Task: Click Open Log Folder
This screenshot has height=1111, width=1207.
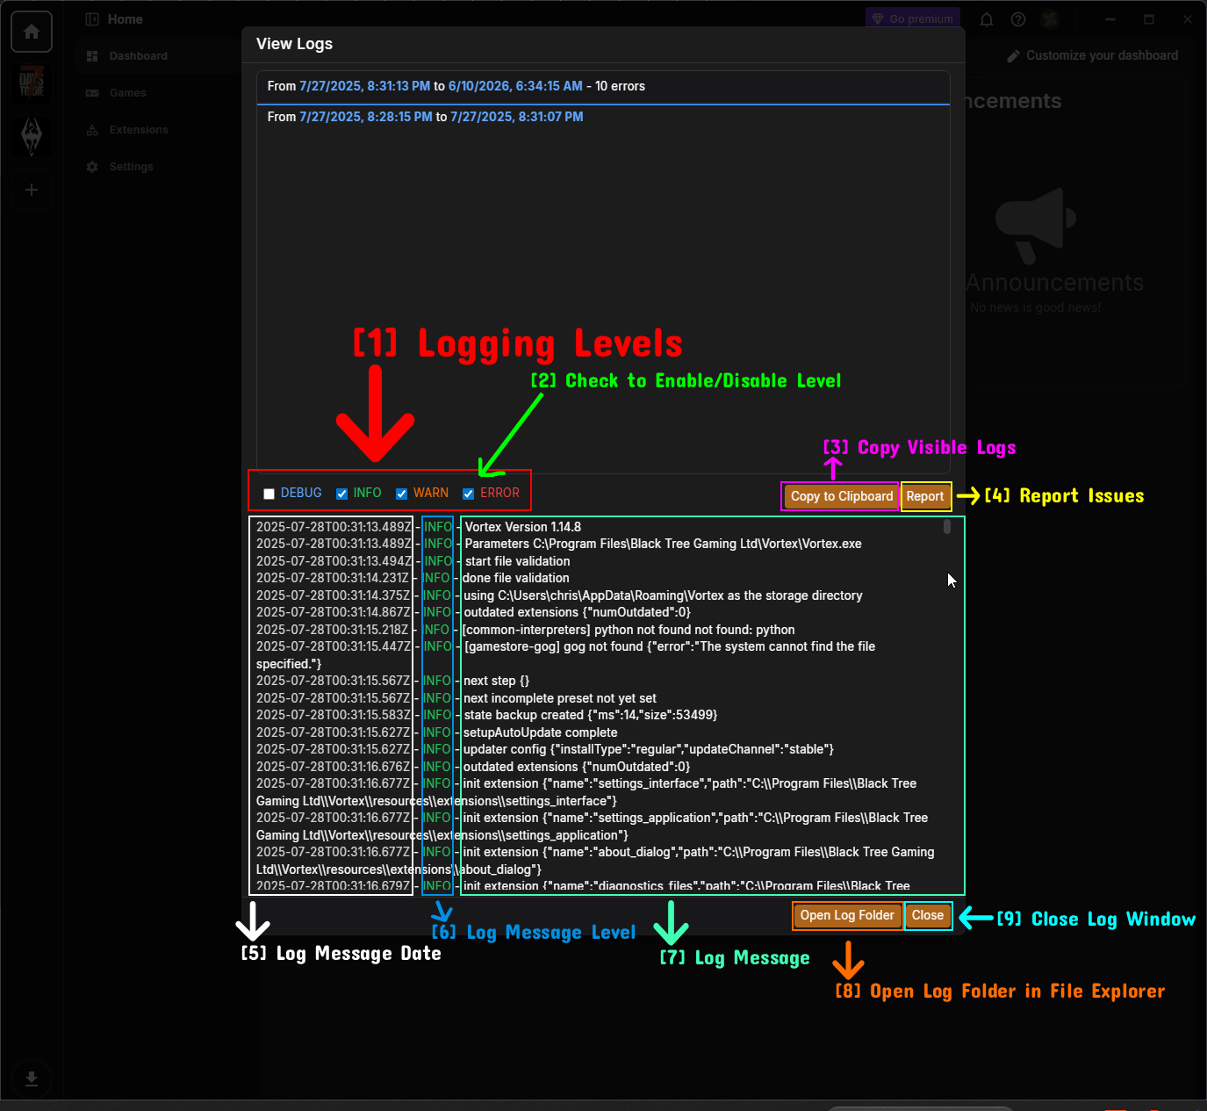Action: click(x=847, y=916)
